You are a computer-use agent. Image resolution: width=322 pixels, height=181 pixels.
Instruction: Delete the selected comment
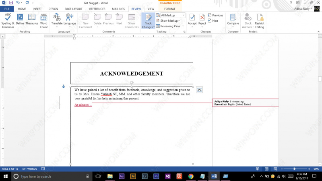point(97,21)
